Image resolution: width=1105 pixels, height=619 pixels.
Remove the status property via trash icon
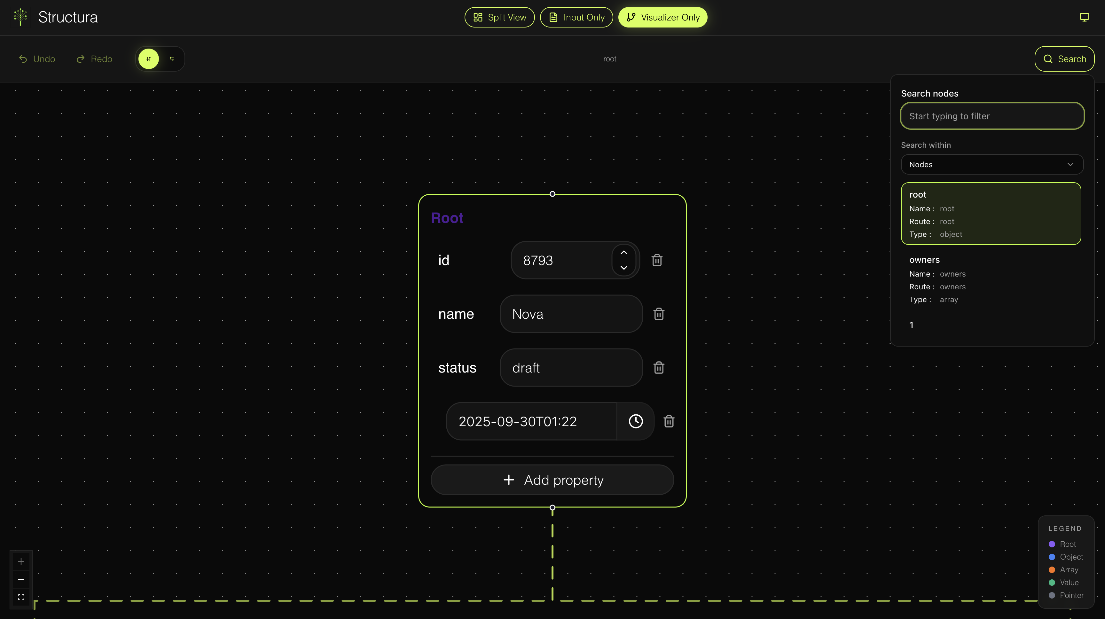point(658,368)
